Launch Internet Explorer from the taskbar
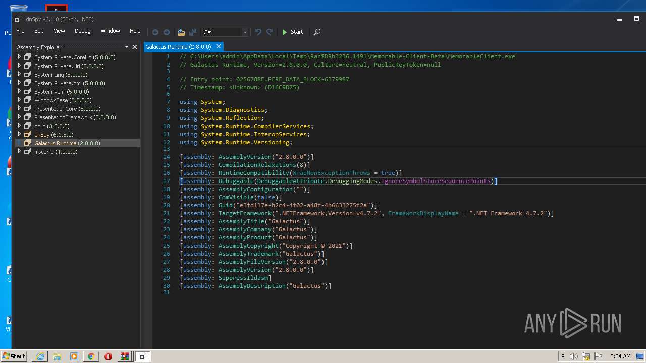 point(40,356)
